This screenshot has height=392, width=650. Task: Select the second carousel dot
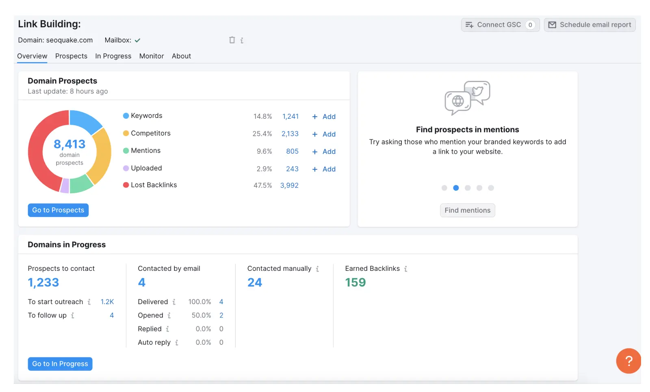pos(456,188)
